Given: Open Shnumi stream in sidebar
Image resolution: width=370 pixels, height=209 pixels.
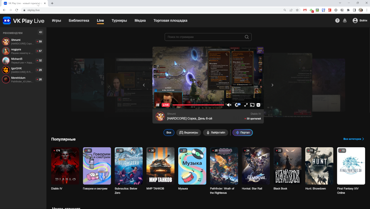Looking at the screenshot, I should click(23, 42).
